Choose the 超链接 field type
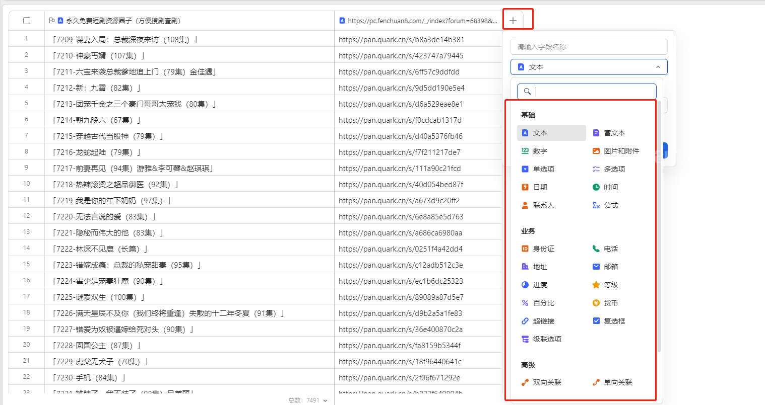765x405 pixels. pos(538,321)
